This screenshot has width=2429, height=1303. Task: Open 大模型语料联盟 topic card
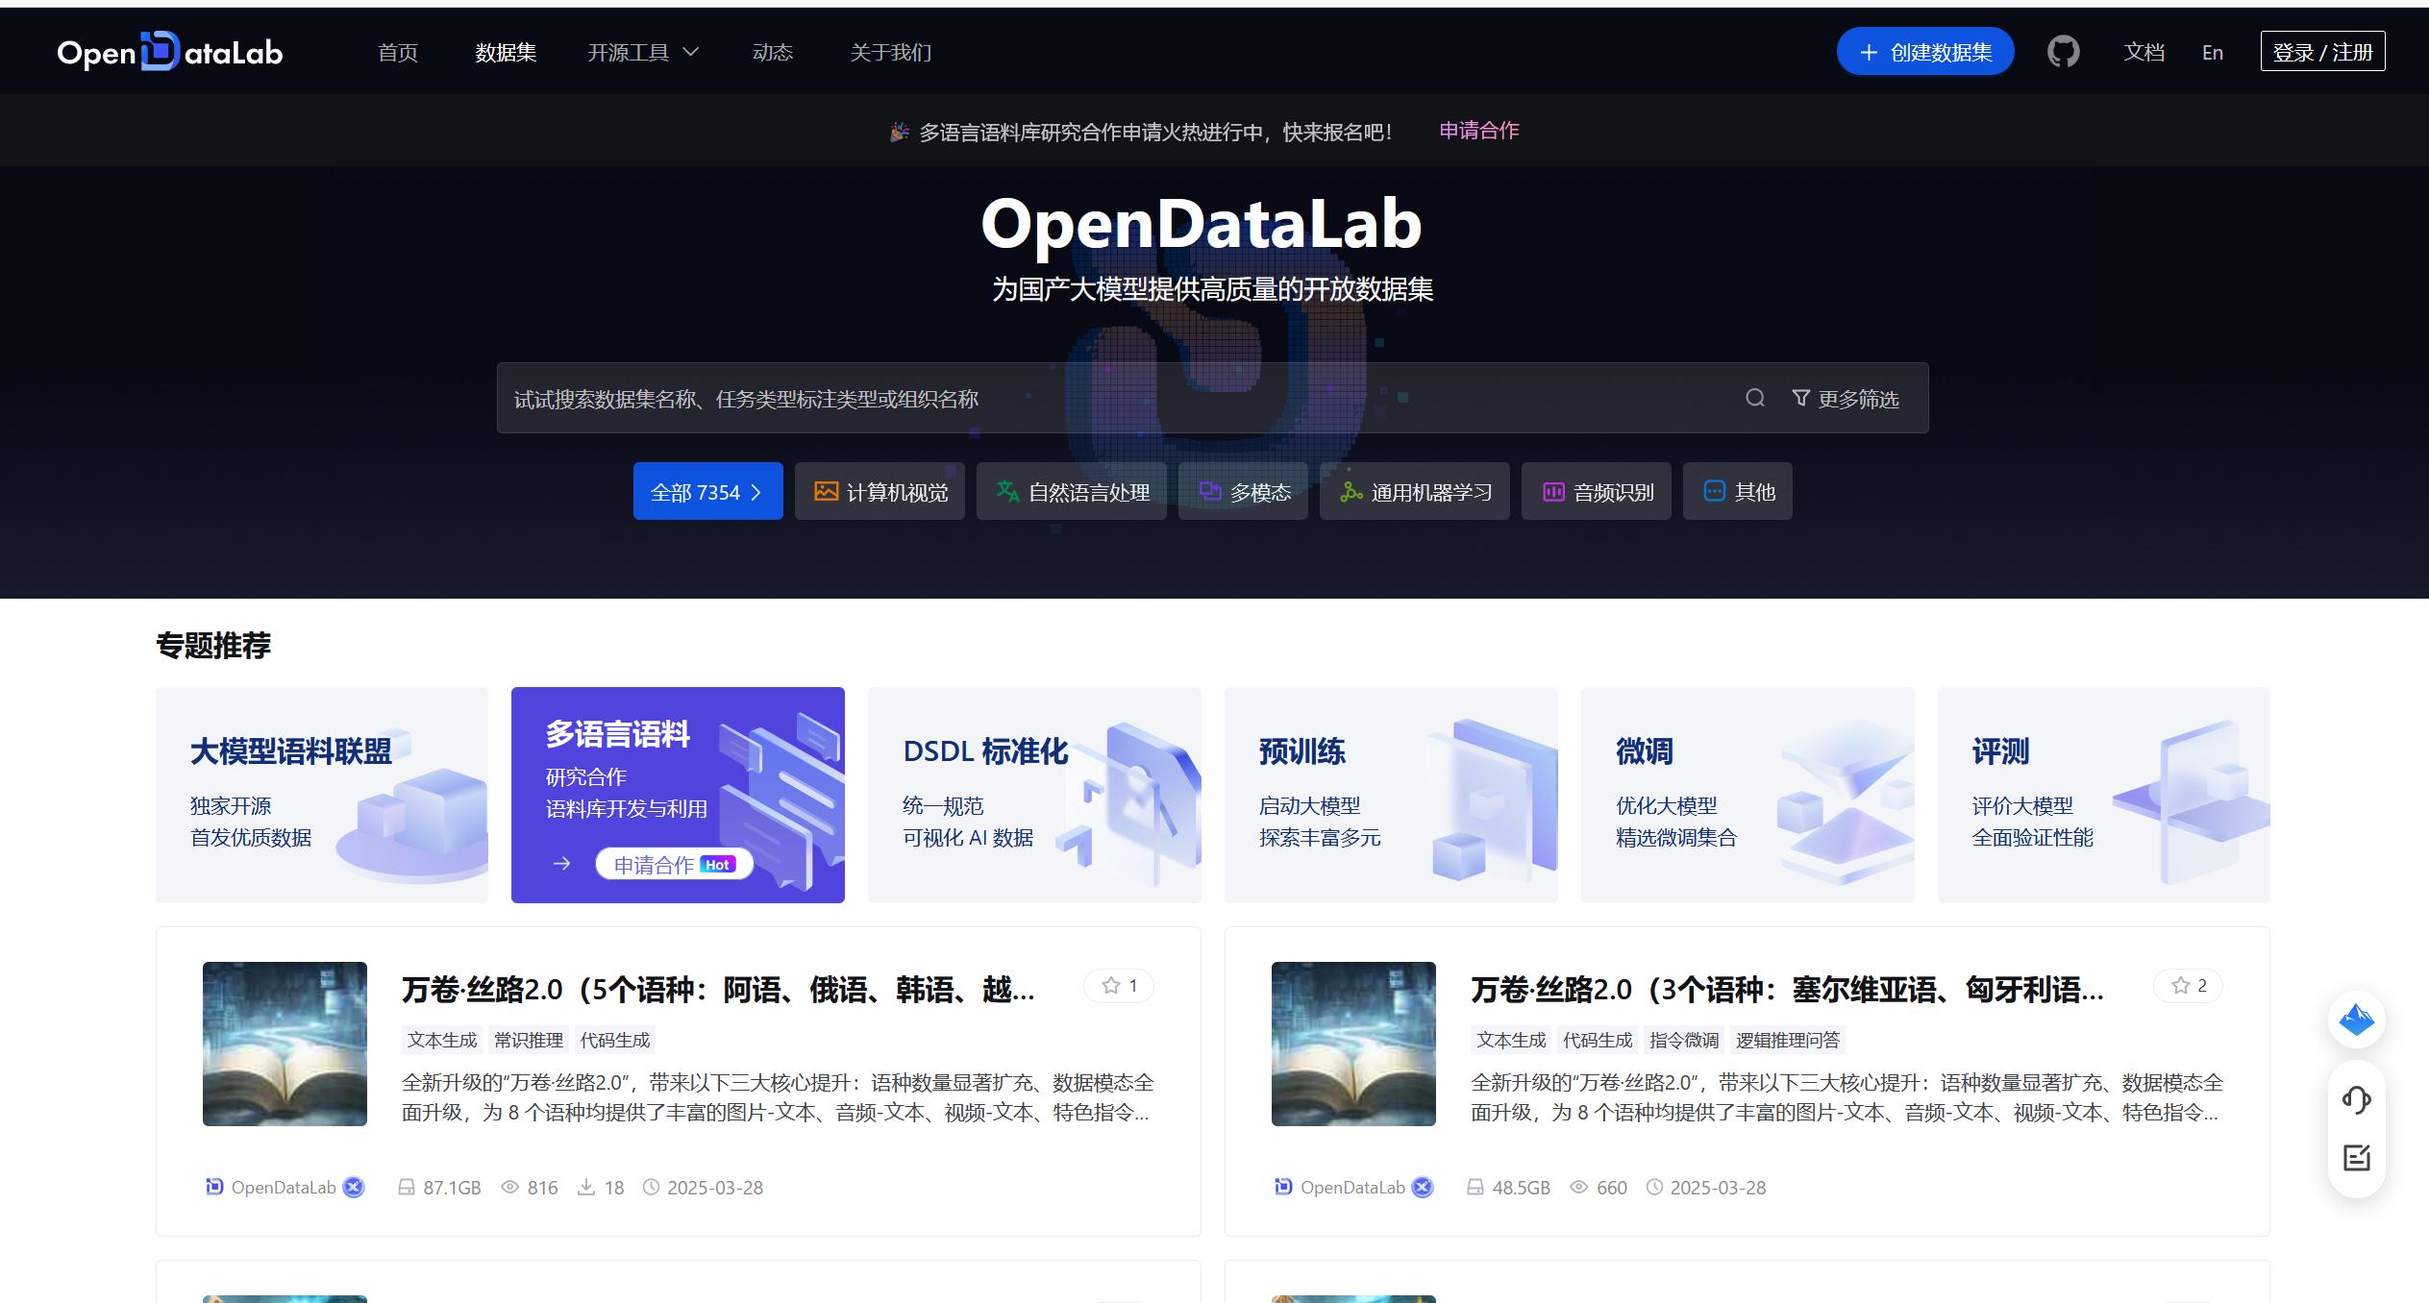coord(322,795)
